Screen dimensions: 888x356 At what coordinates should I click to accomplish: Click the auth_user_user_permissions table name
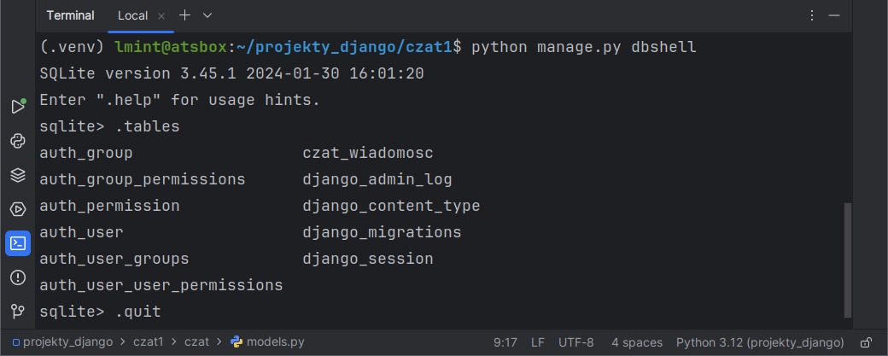point(161,285)
